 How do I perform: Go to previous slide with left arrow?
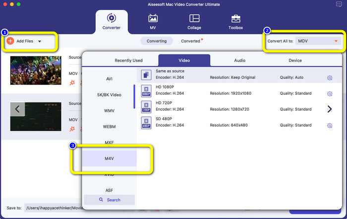[17, 109]
